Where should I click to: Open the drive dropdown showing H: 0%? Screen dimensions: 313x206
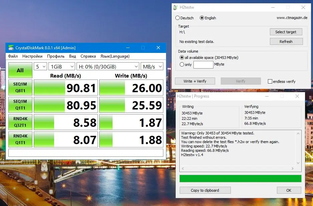pos(108,67)
